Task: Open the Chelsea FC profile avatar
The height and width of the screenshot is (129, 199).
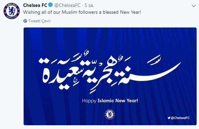Action: [x=12, y=11]
